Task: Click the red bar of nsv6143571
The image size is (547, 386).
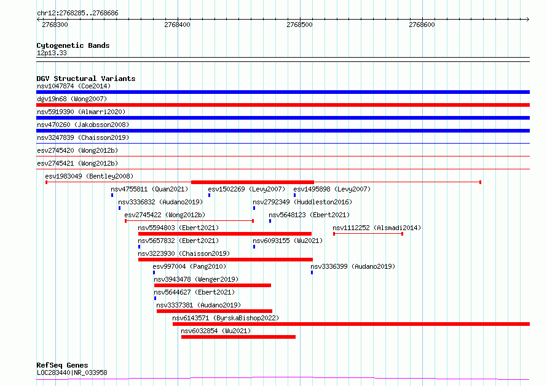Action: tap(352, 324)
